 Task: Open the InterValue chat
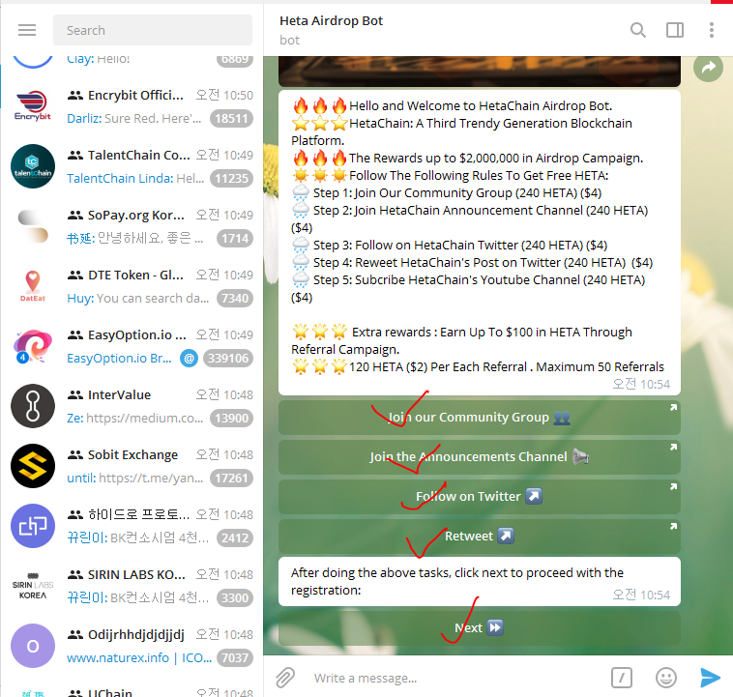point(132,406)
